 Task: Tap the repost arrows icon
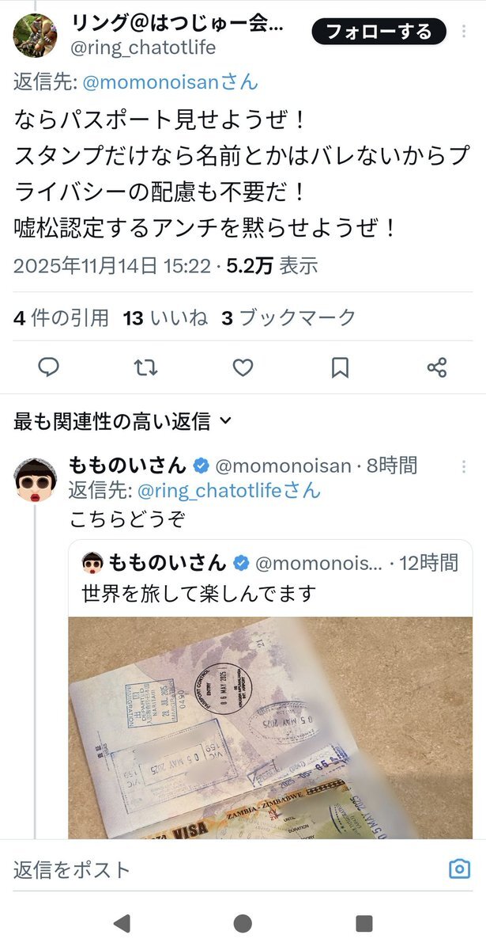145,367
